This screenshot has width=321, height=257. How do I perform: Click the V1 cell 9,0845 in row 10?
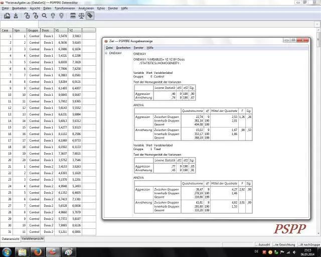(x=61, y=95)
